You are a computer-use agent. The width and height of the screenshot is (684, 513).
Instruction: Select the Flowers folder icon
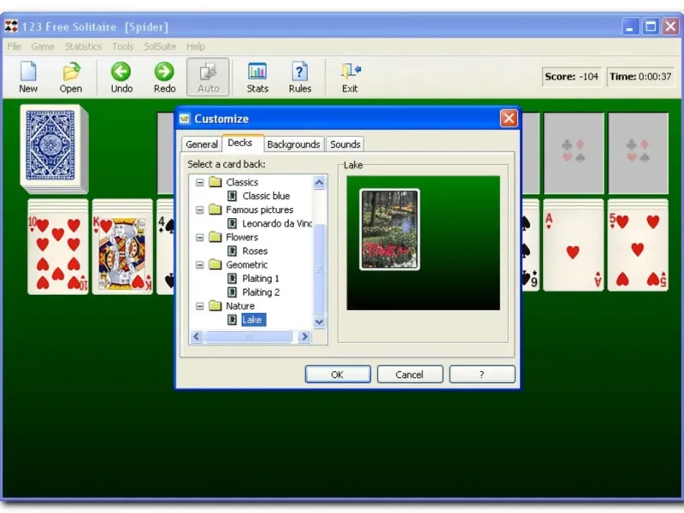215,237
